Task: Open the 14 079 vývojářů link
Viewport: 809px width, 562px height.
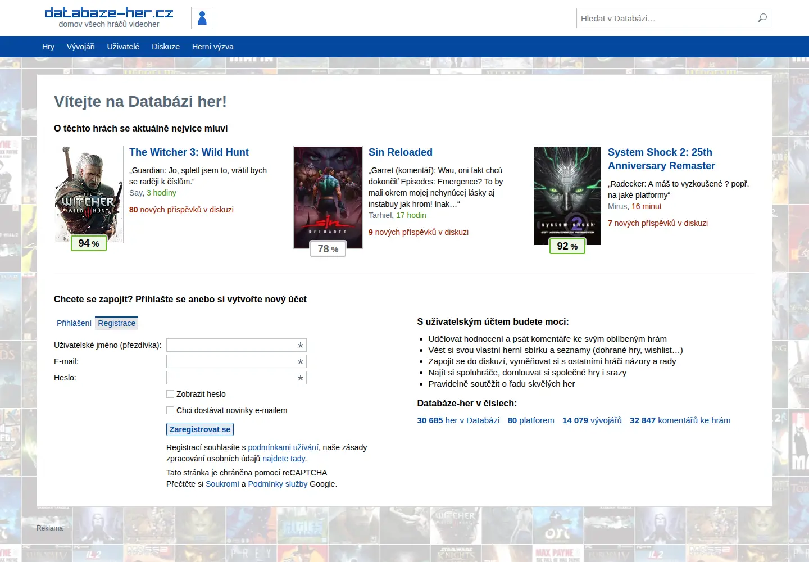Action: [x=592, y=420]
